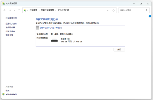Open 系统映像备份 link
Image resolution: width=153 pixels, height=100 pixels.
(x=11, y=94)
